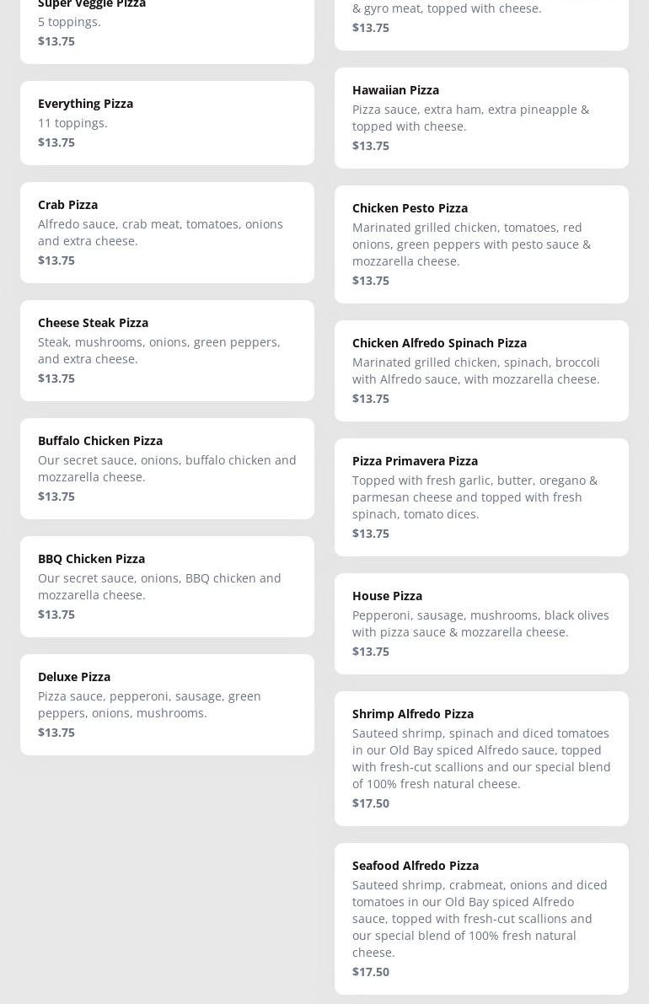
Task: Select the Deluxe Pizza menu item
Action: click(x=167, y=705)
